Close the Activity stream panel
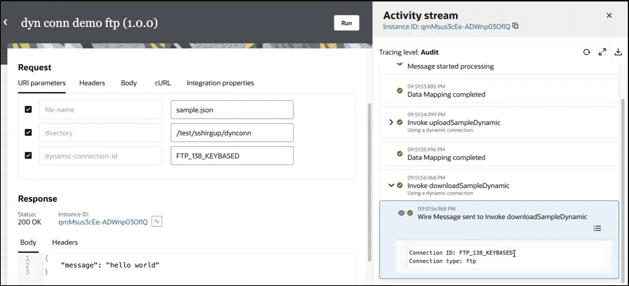 click(609, 16)
